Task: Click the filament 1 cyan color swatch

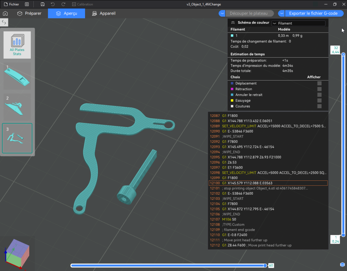Action: (x=232, y=36)
